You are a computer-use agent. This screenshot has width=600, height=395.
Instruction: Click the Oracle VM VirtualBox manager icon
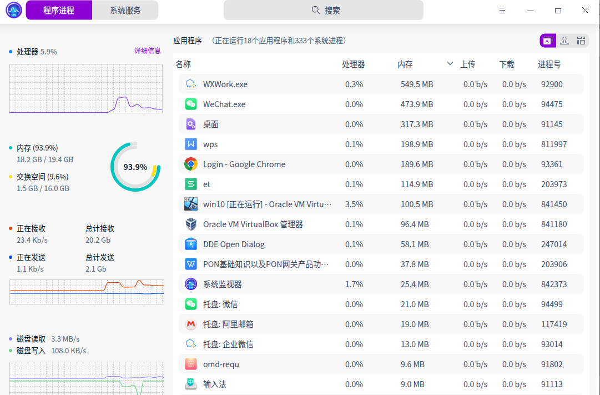190,224
